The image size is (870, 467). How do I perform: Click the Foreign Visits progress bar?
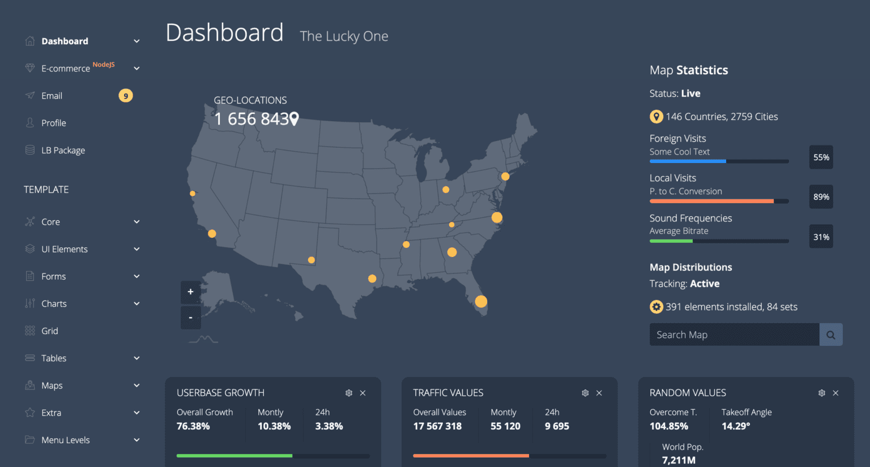click(718, 161)
